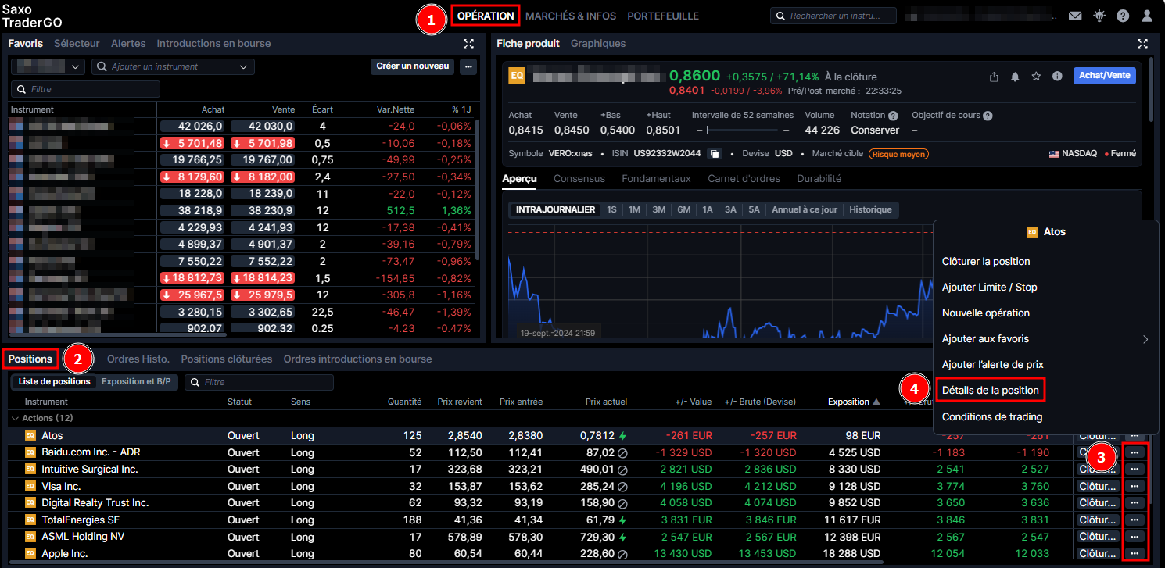Open the Graphiques tab
This screenshot has width=1165, height=568.
tap(598, 43)
